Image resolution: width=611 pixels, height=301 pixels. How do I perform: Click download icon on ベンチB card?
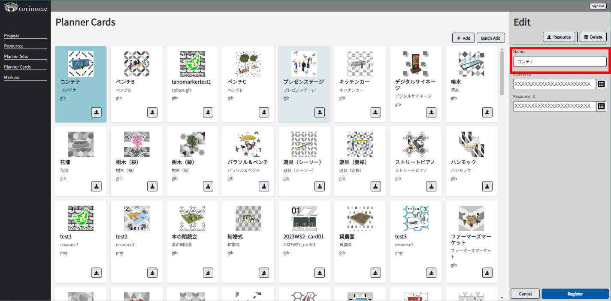(x=152, y=112)
